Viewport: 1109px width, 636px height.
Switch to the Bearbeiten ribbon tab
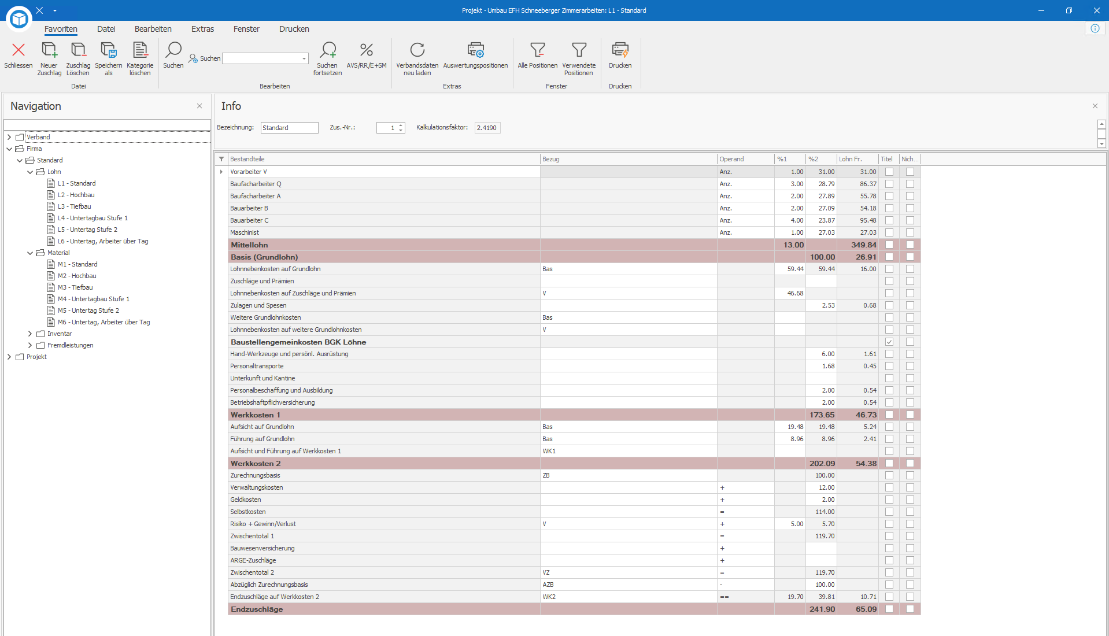tap(153, 29)
